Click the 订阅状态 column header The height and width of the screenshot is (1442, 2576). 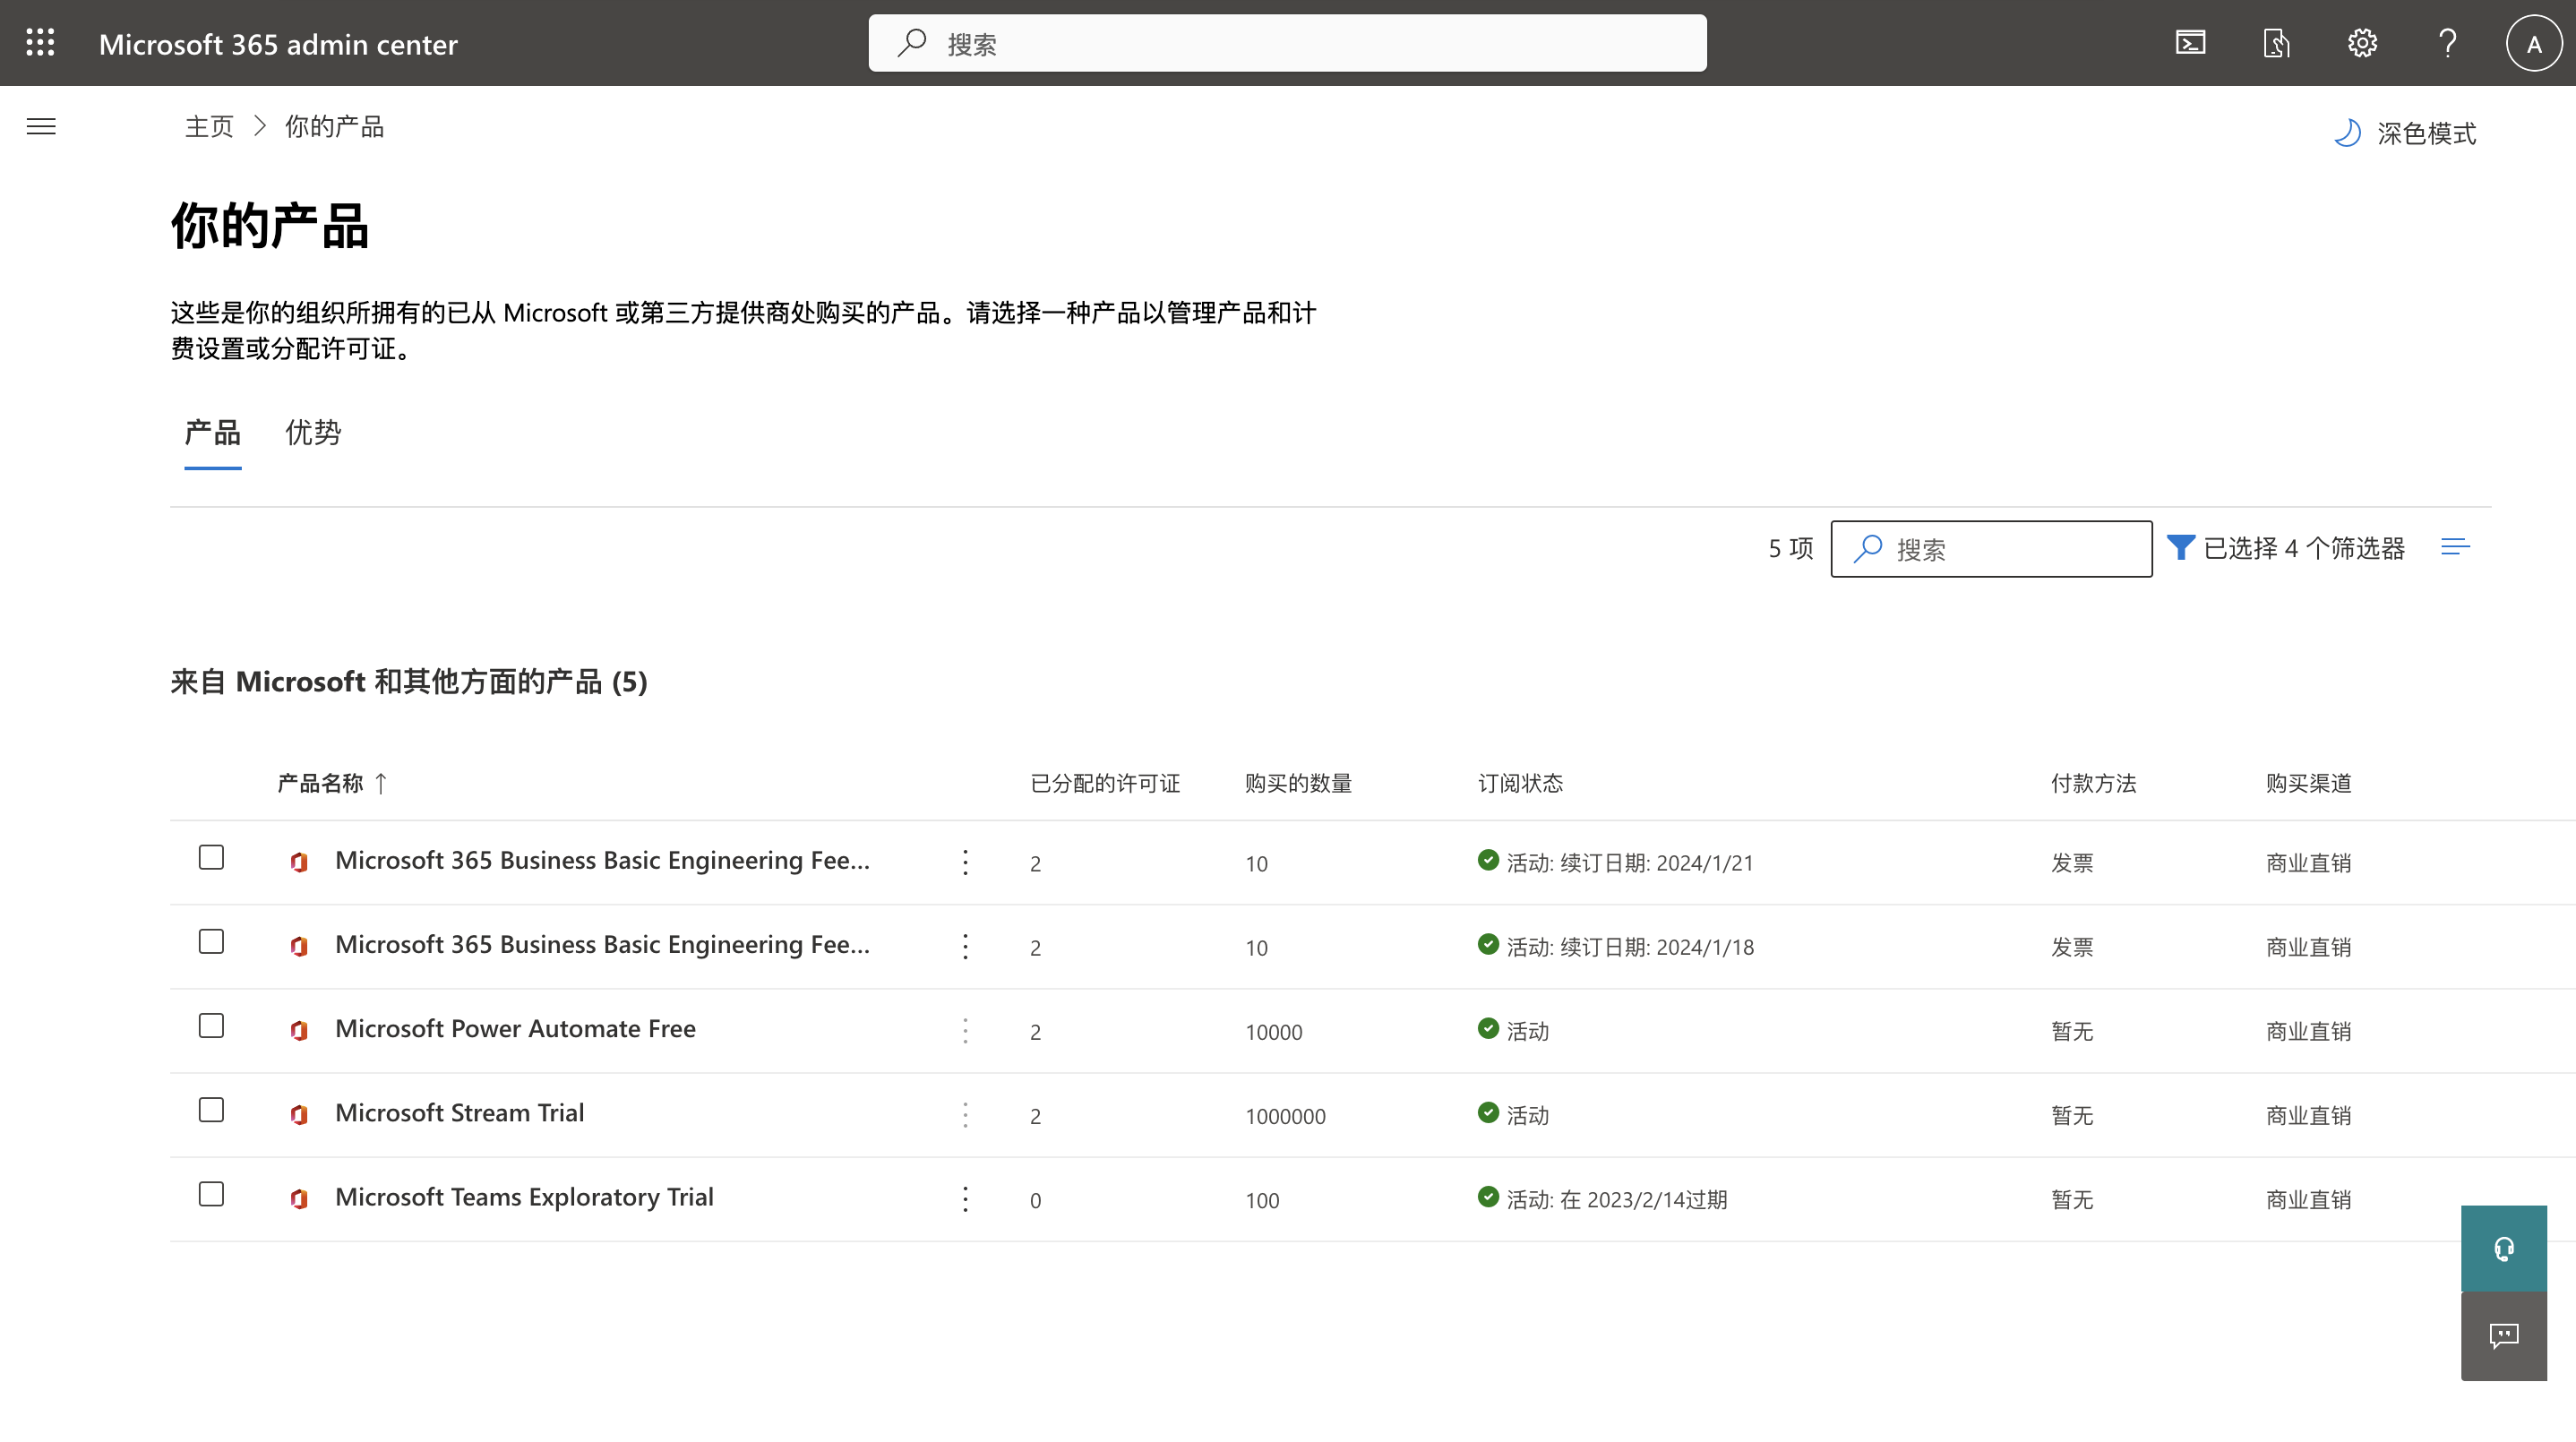tap(1521, 783)
